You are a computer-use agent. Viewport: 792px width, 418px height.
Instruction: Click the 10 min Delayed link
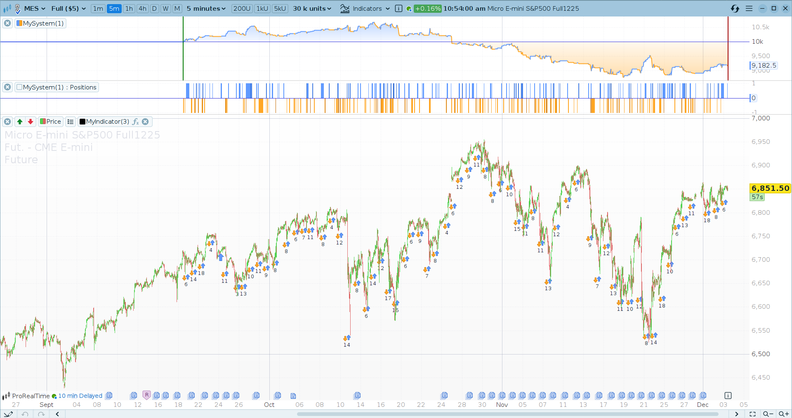(x=80, y=396)
